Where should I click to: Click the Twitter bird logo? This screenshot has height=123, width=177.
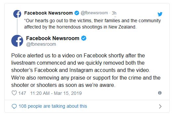click(x=160, y=14)
